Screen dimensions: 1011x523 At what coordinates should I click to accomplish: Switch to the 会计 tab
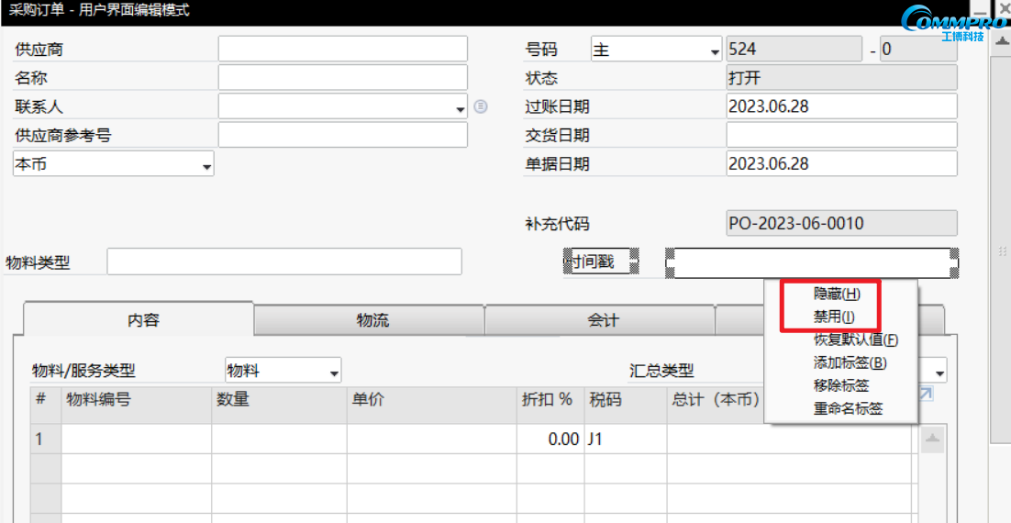[x=600, y=320]
